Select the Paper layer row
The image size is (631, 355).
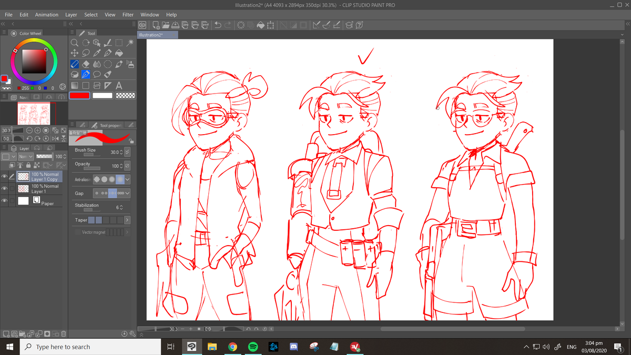[x=39, y=200]
